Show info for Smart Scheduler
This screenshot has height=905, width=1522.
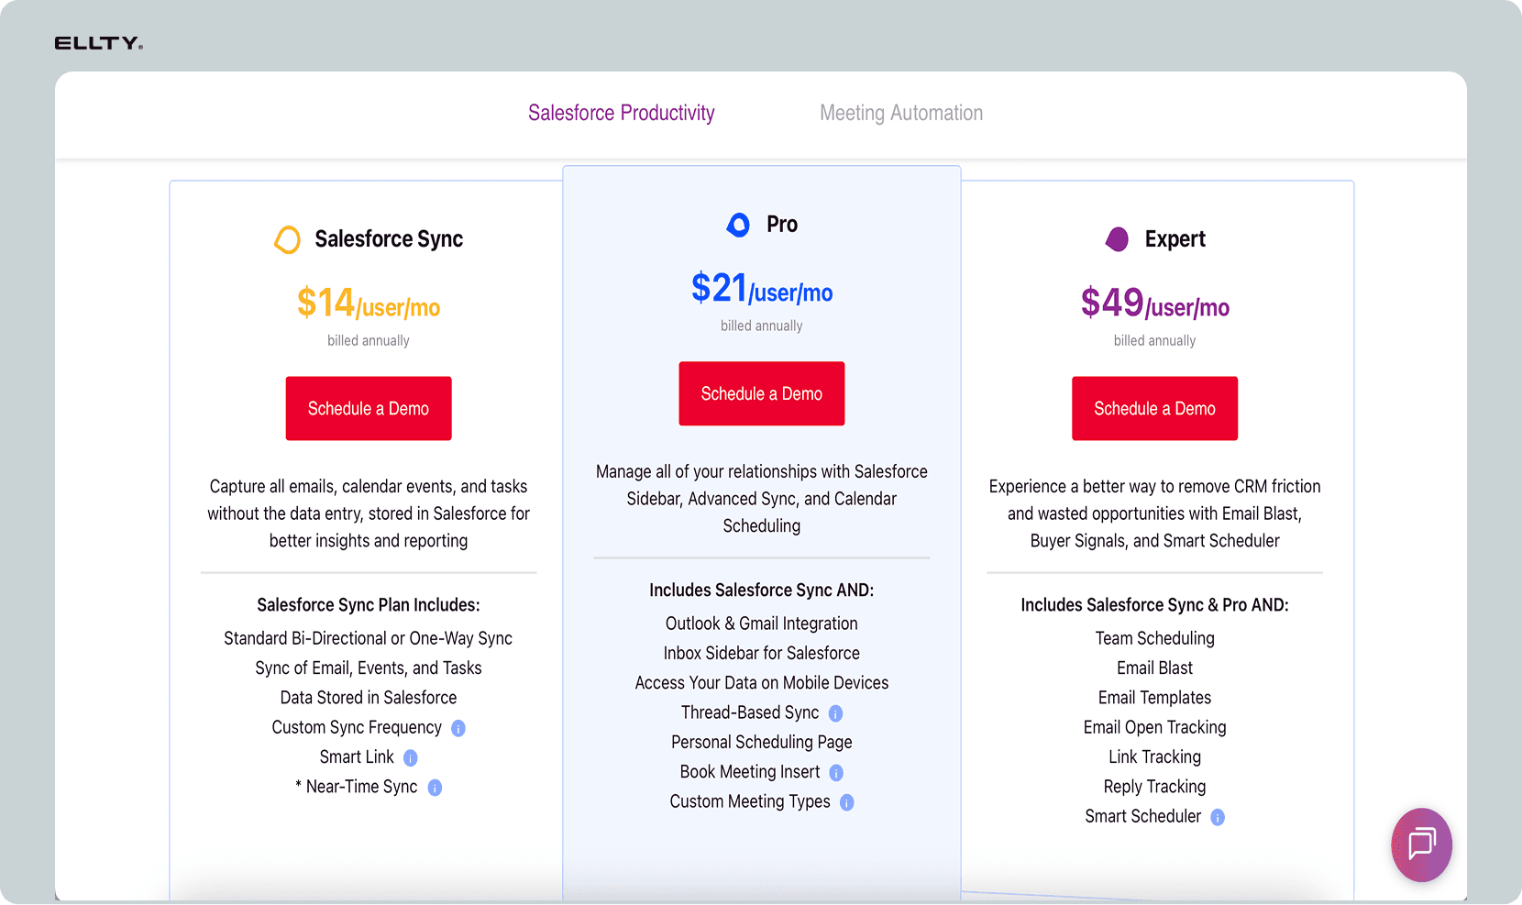1217,817
